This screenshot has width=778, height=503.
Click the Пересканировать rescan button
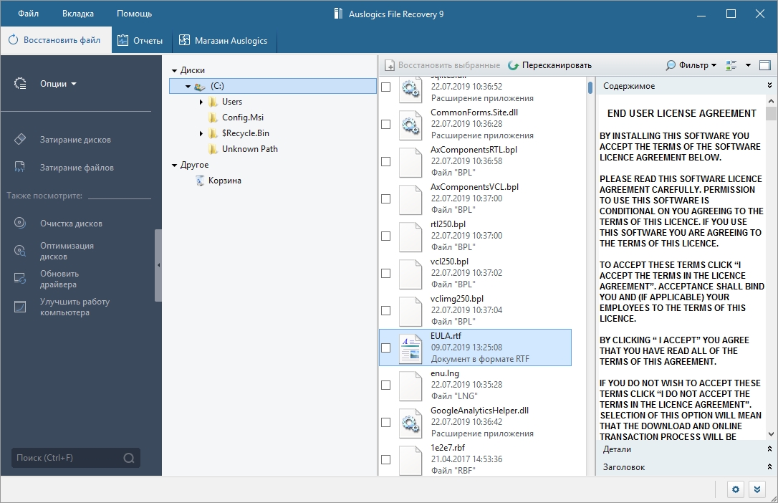coord(549,65)
